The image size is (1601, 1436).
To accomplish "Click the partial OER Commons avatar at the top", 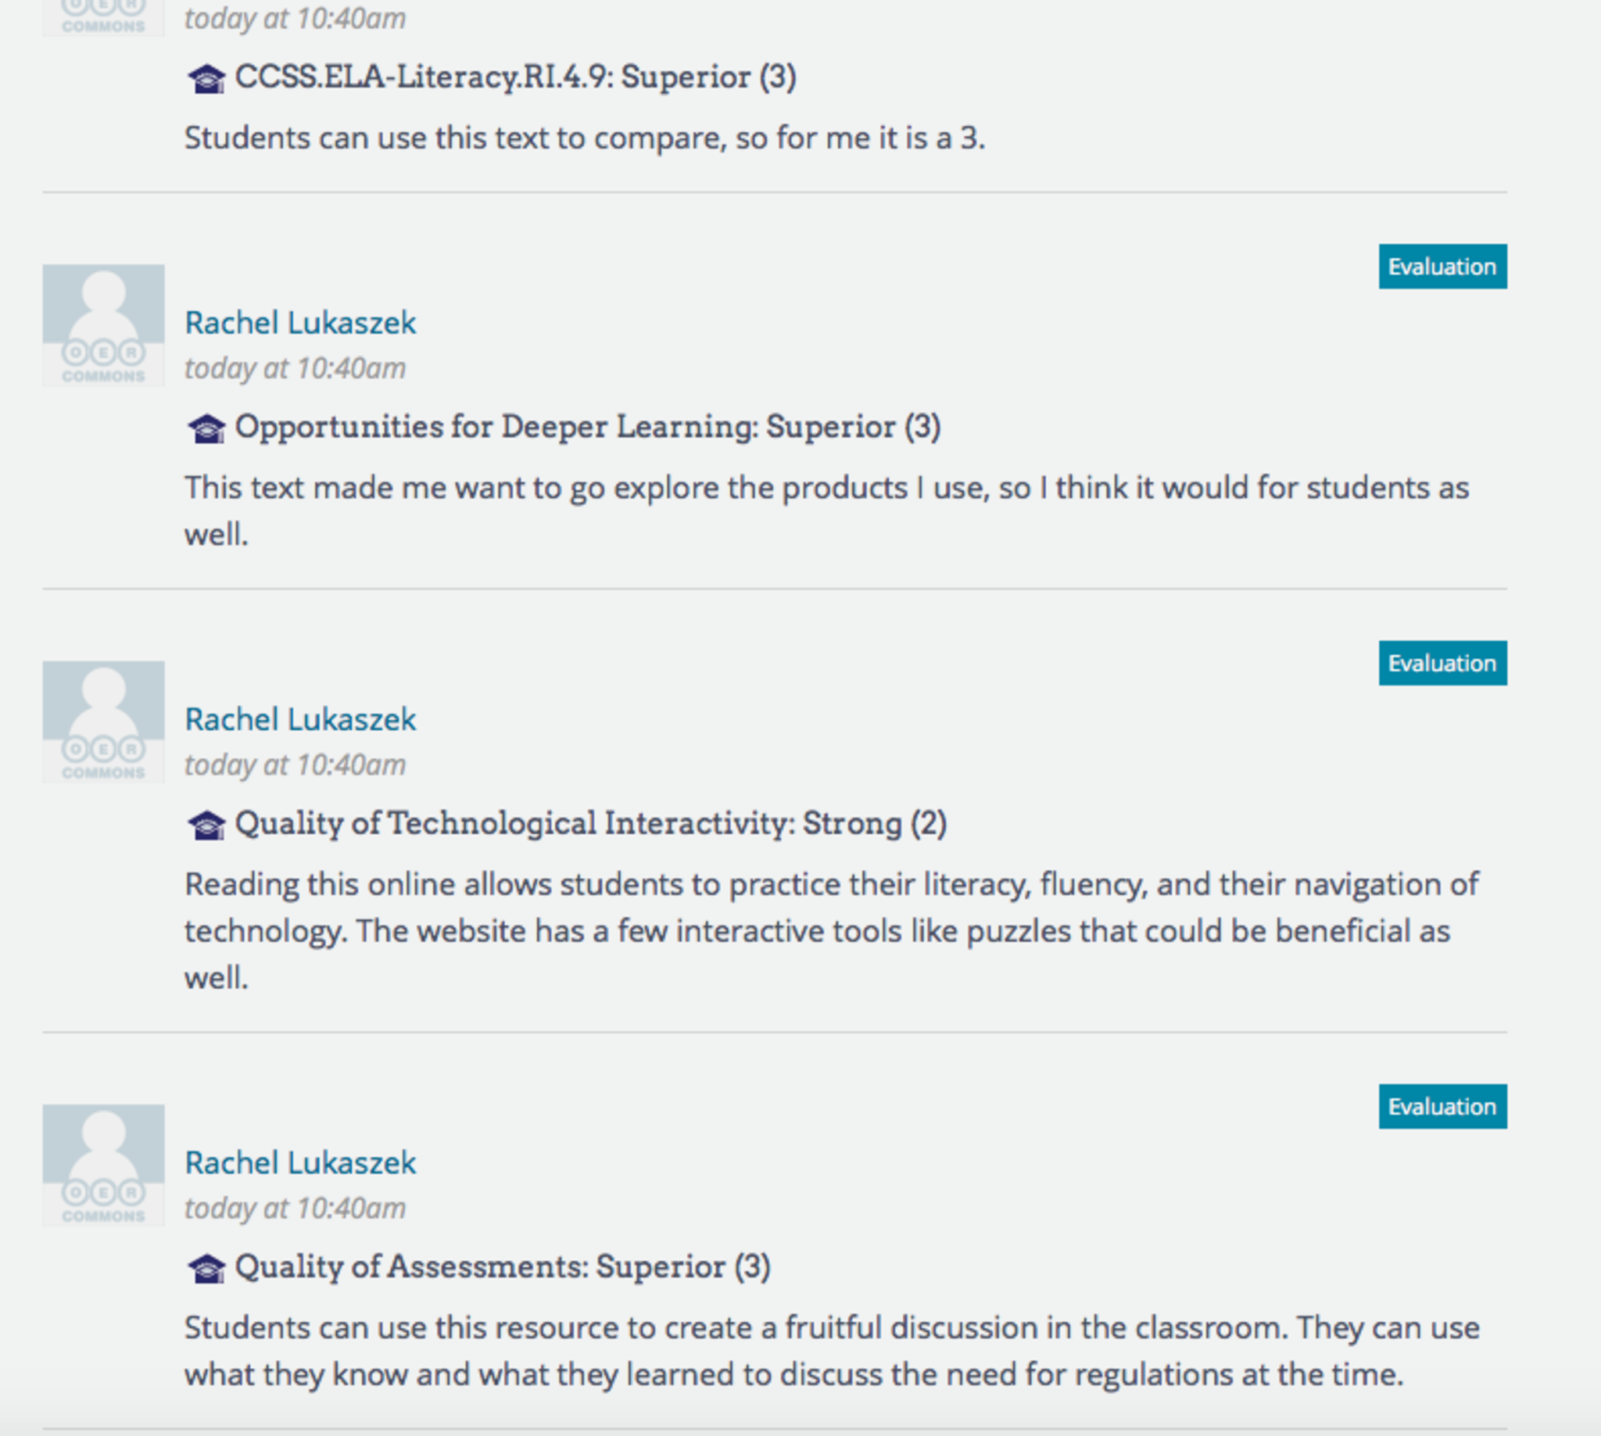I will point(103,17).
